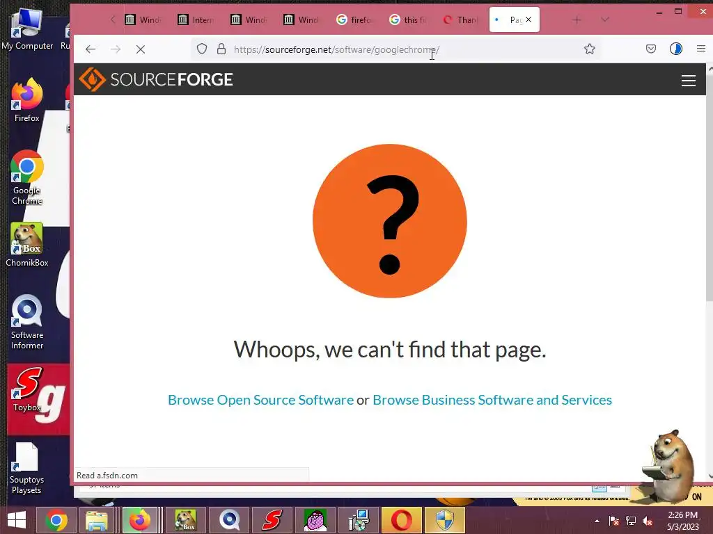Open Toybox red S taskbar icon
The height and width of the screenshot is (534, 713).
pos(272,520)
